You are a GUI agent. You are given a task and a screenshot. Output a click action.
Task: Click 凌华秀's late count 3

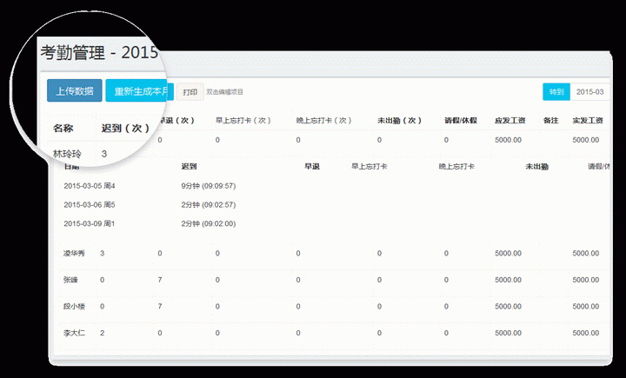coord(103,253)
